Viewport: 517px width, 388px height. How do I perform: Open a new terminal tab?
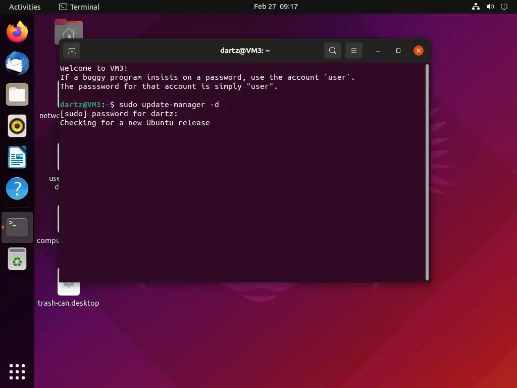point(72,51)
